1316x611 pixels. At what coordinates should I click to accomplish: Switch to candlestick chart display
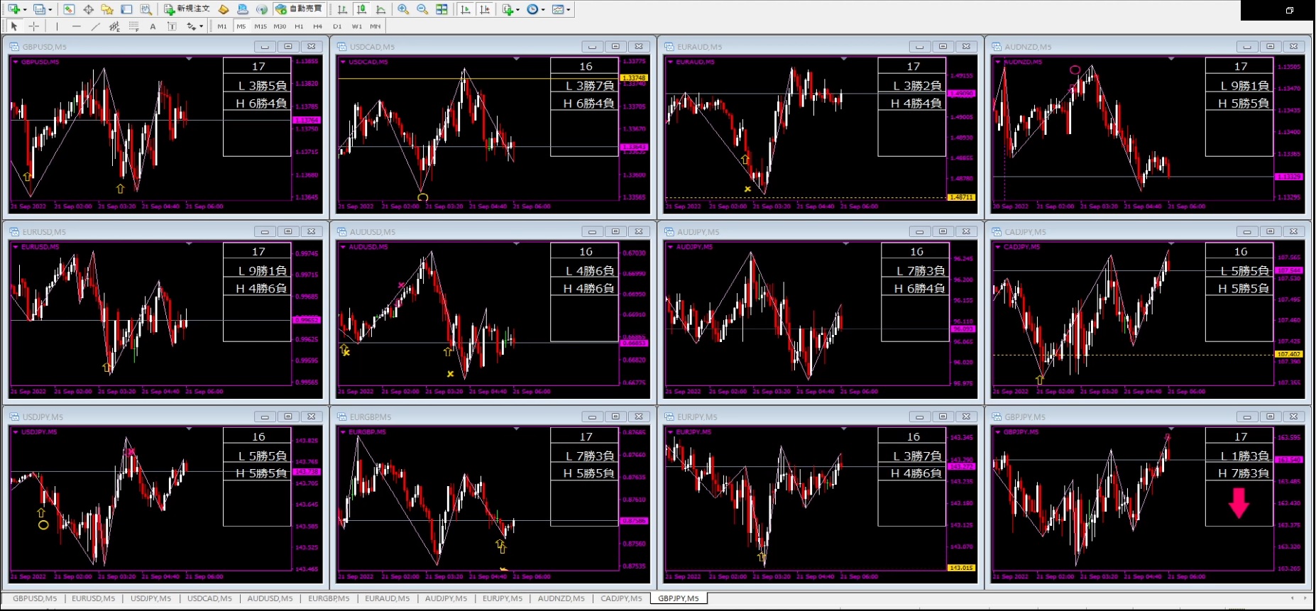point(361,9)
